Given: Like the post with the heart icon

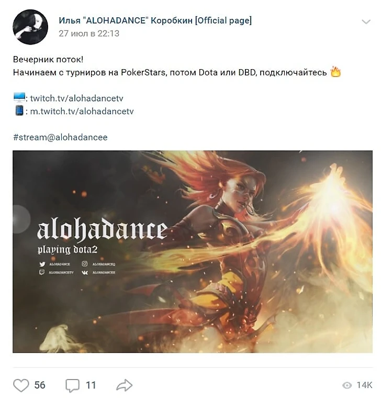Looking at the screenshot, I should (x=21, y=385).
